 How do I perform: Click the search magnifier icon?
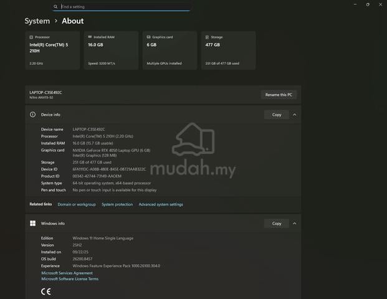tap(55, 7)
